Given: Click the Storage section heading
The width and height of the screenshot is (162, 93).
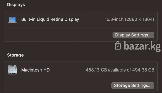Looking at the screenshot, I should pyautogui.click(x=15, y=55).
